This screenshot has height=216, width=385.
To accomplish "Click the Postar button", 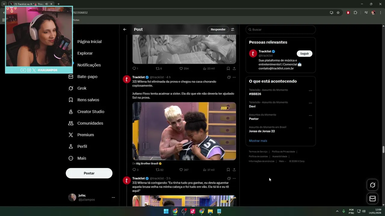I will [89, 173].
